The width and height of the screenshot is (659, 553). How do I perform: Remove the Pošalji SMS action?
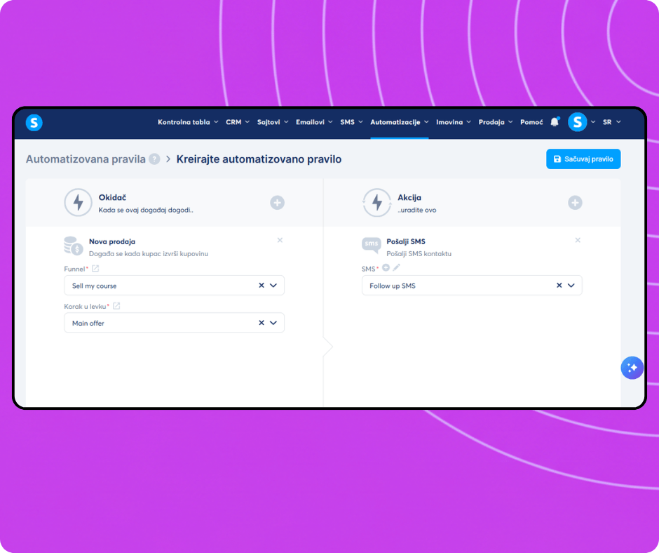pos(578,240)
